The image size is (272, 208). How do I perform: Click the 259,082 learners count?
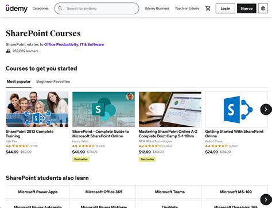25,51
